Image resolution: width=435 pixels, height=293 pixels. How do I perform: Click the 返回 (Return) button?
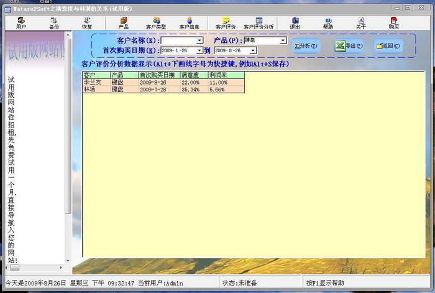coord(388,46)
